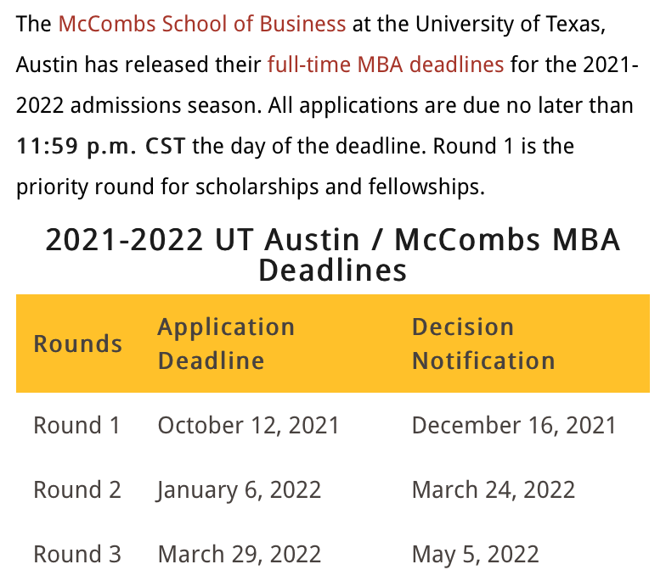Open the McCombs School of Business link
Viewport: 666px width, 581px height.
click(x=202, y=24)
